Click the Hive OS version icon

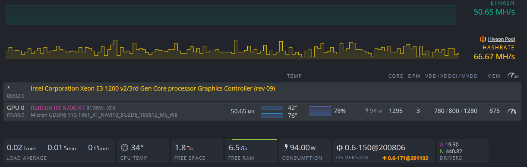point(340,147)
